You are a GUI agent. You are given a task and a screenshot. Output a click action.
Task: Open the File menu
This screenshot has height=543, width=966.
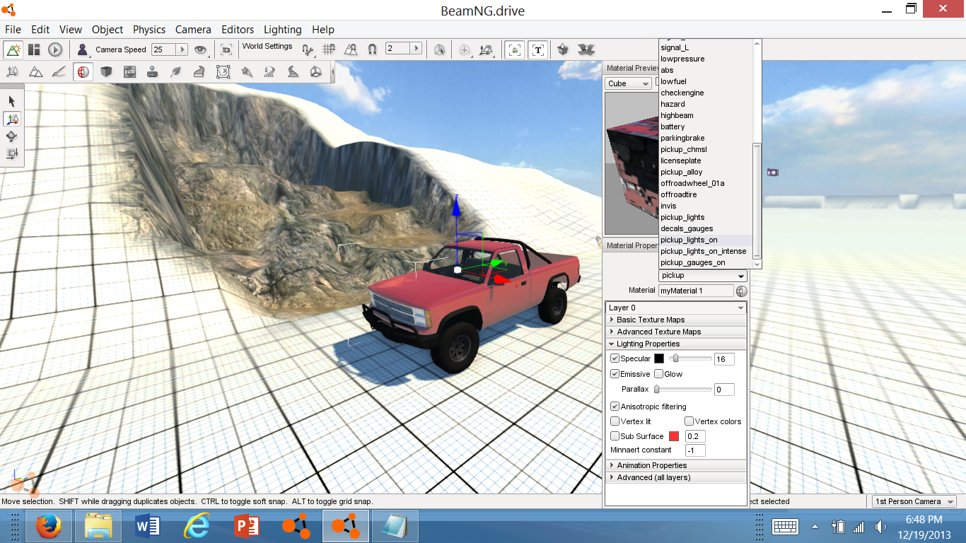point(13,30)
